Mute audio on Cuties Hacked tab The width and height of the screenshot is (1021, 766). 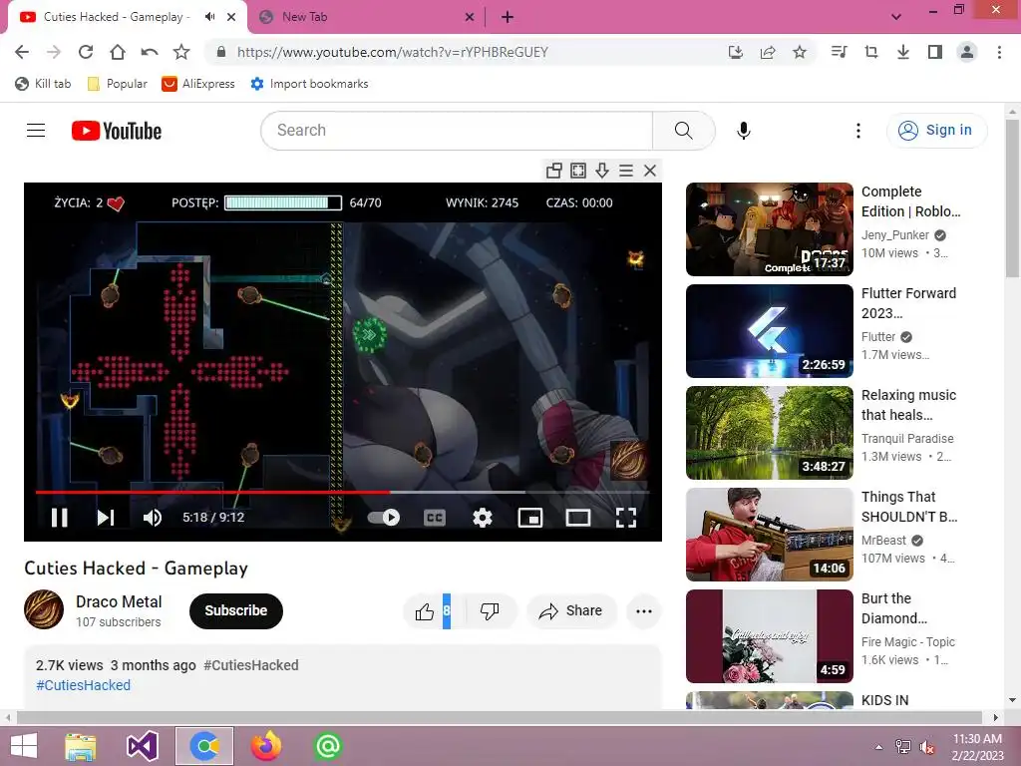click(209, 17)
